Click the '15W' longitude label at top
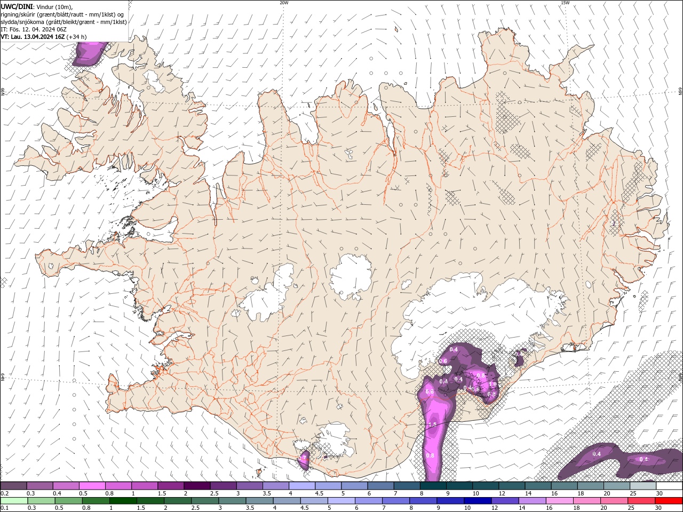The width and height of the screenshot is (683, 512). (565, 3)
